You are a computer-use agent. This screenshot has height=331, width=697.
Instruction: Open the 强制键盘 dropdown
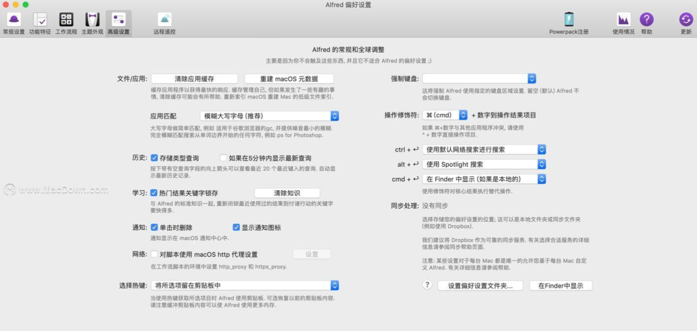pos(479,79)
